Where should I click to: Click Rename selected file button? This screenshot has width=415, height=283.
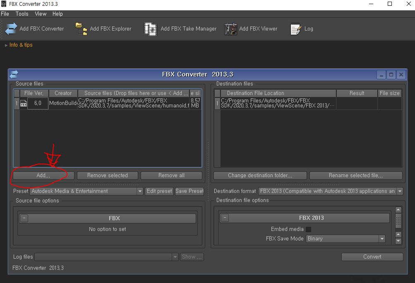pyautogui.click(x=356, y=176)
